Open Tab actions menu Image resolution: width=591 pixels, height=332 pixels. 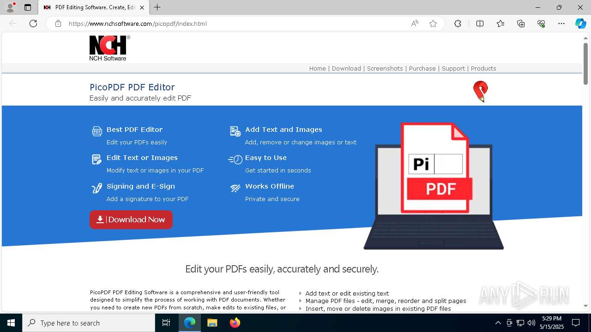pyautogui.click(x=28, y=7)
